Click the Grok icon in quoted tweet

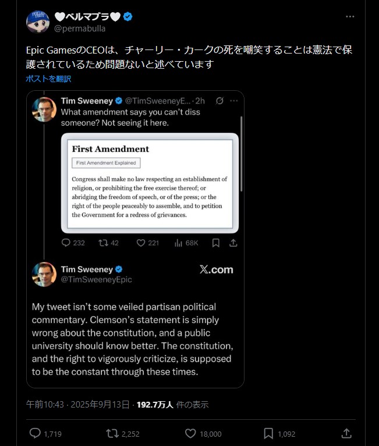click(219, 101)
